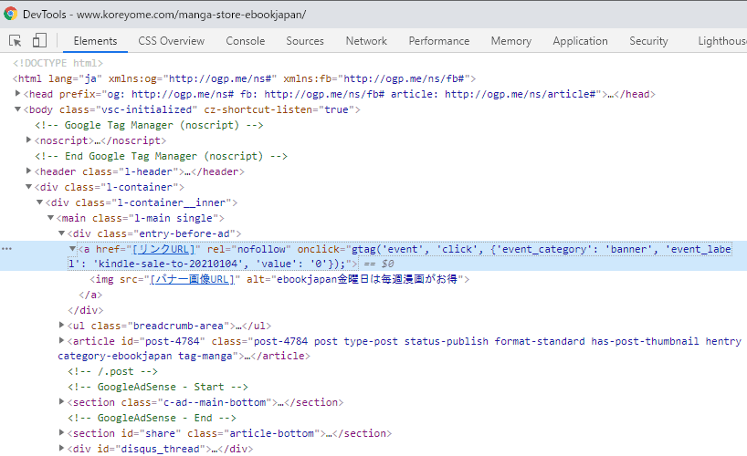Expand the header l-header node
This screenshot has height=456, width=747.
click(x=28, y=171)
